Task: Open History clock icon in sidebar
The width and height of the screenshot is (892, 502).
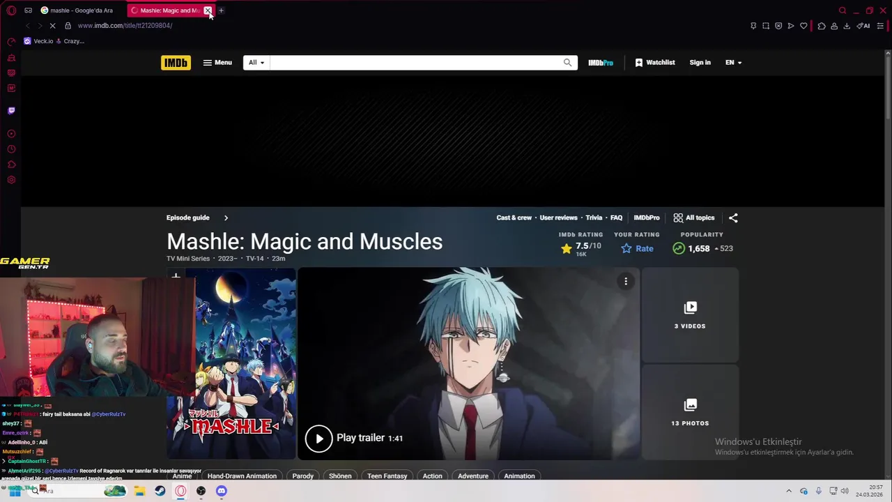Action: [x=11, y=149]
